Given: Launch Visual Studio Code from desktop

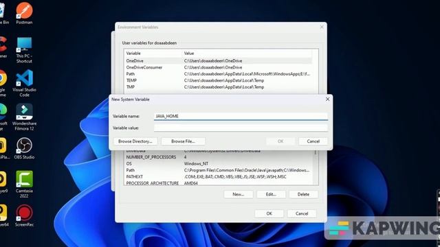Looking at the screenshot, I should (24, 84).
